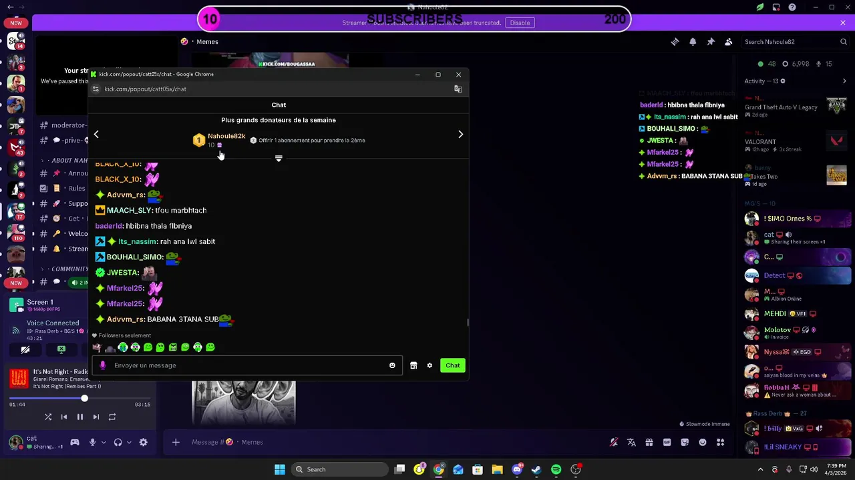Select member MEHDI in list
Screen dimensions: 855x480
pyautogui.click(x=796, y=313)
